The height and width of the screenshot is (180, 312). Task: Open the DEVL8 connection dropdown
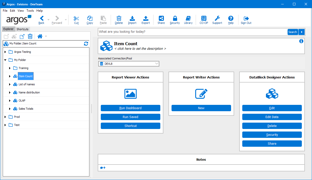pos(129,64)
